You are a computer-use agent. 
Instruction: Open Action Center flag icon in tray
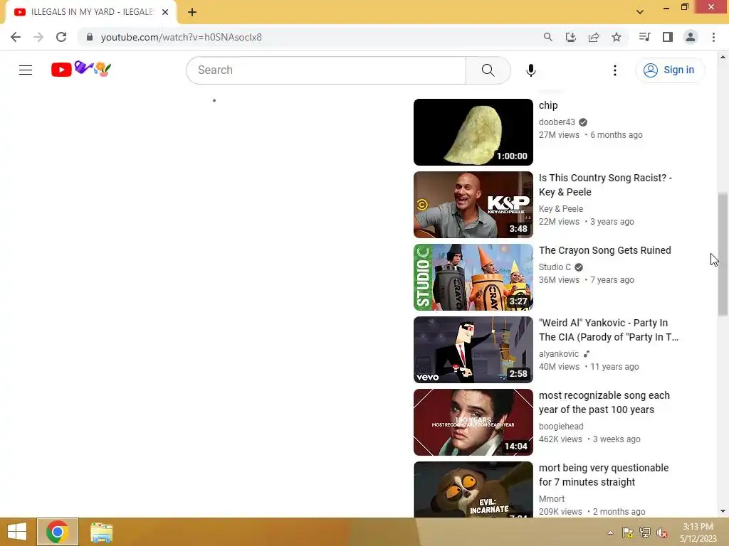(627, 532)
